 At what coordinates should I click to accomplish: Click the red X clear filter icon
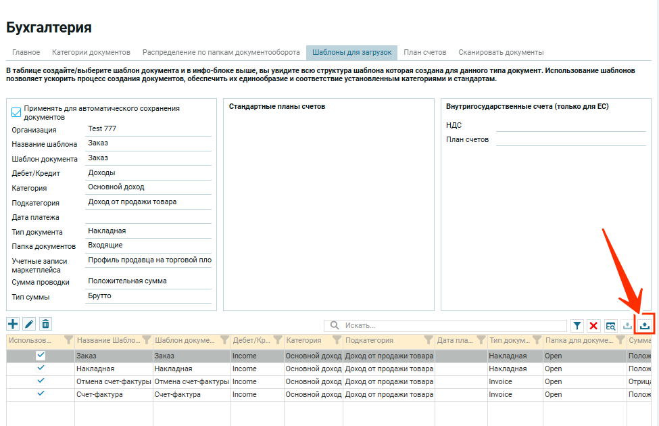click(x=594, y=326)
